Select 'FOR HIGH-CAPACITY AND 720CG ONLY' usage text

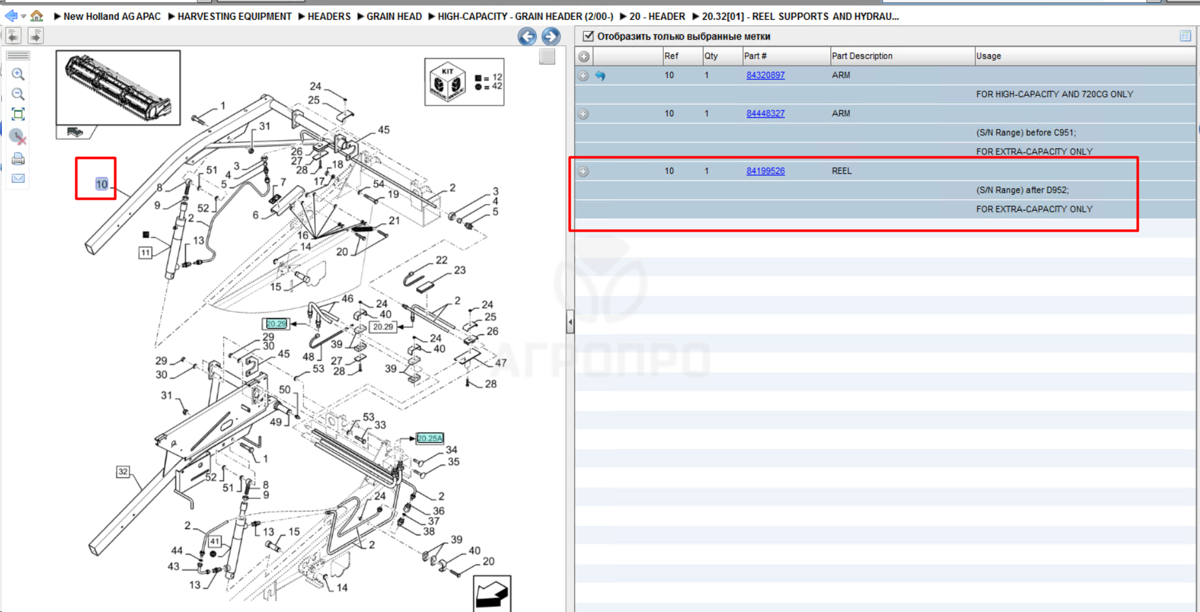point(1054,94)
